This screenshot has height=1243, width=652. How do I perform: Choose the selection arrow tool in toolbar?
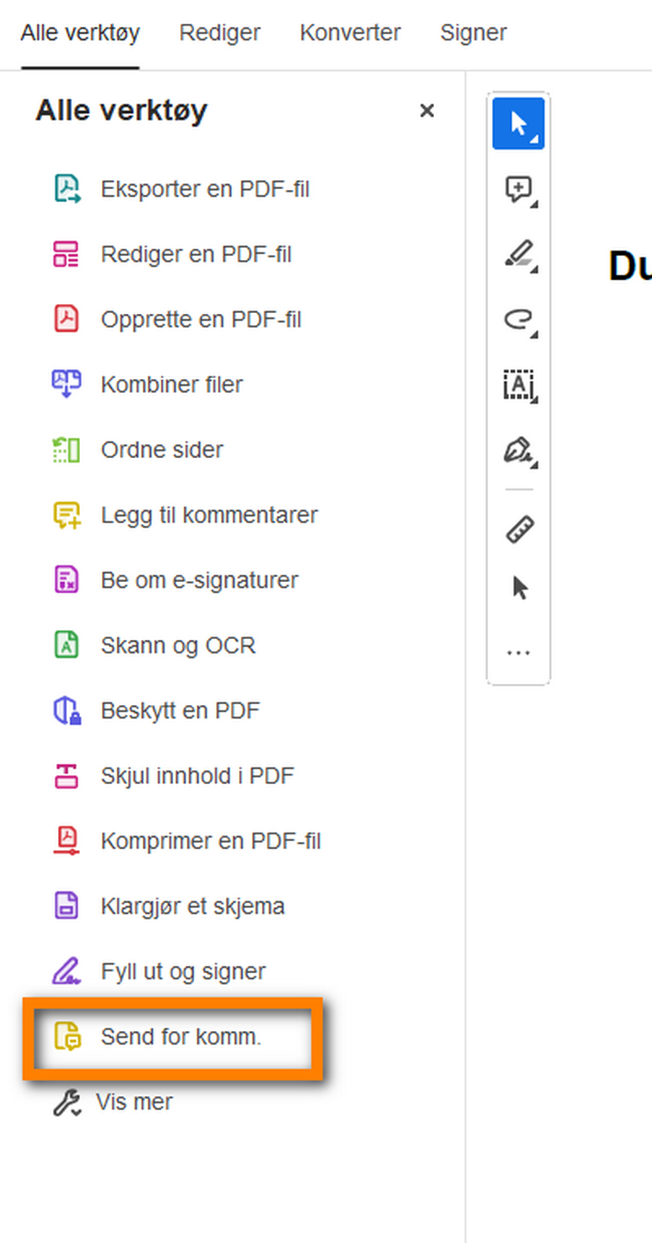pos(518,124)
